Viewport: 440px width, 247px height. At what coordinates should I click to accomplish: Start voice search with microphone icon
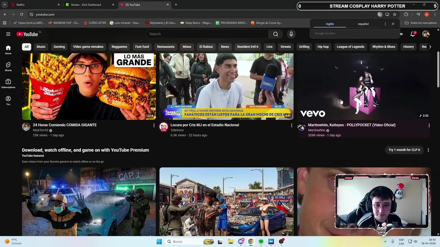click(291, 34)
